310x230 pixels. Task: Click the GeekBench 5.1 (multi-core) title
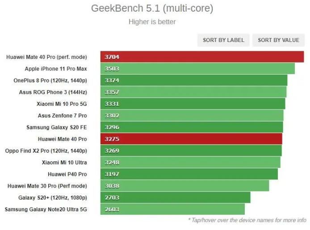coord(152,8)
